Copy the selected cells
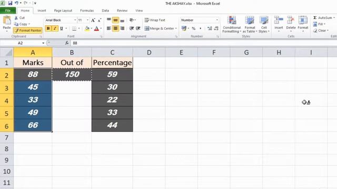The width and height of the screenshot is (337, 189). tap(22, 24)
